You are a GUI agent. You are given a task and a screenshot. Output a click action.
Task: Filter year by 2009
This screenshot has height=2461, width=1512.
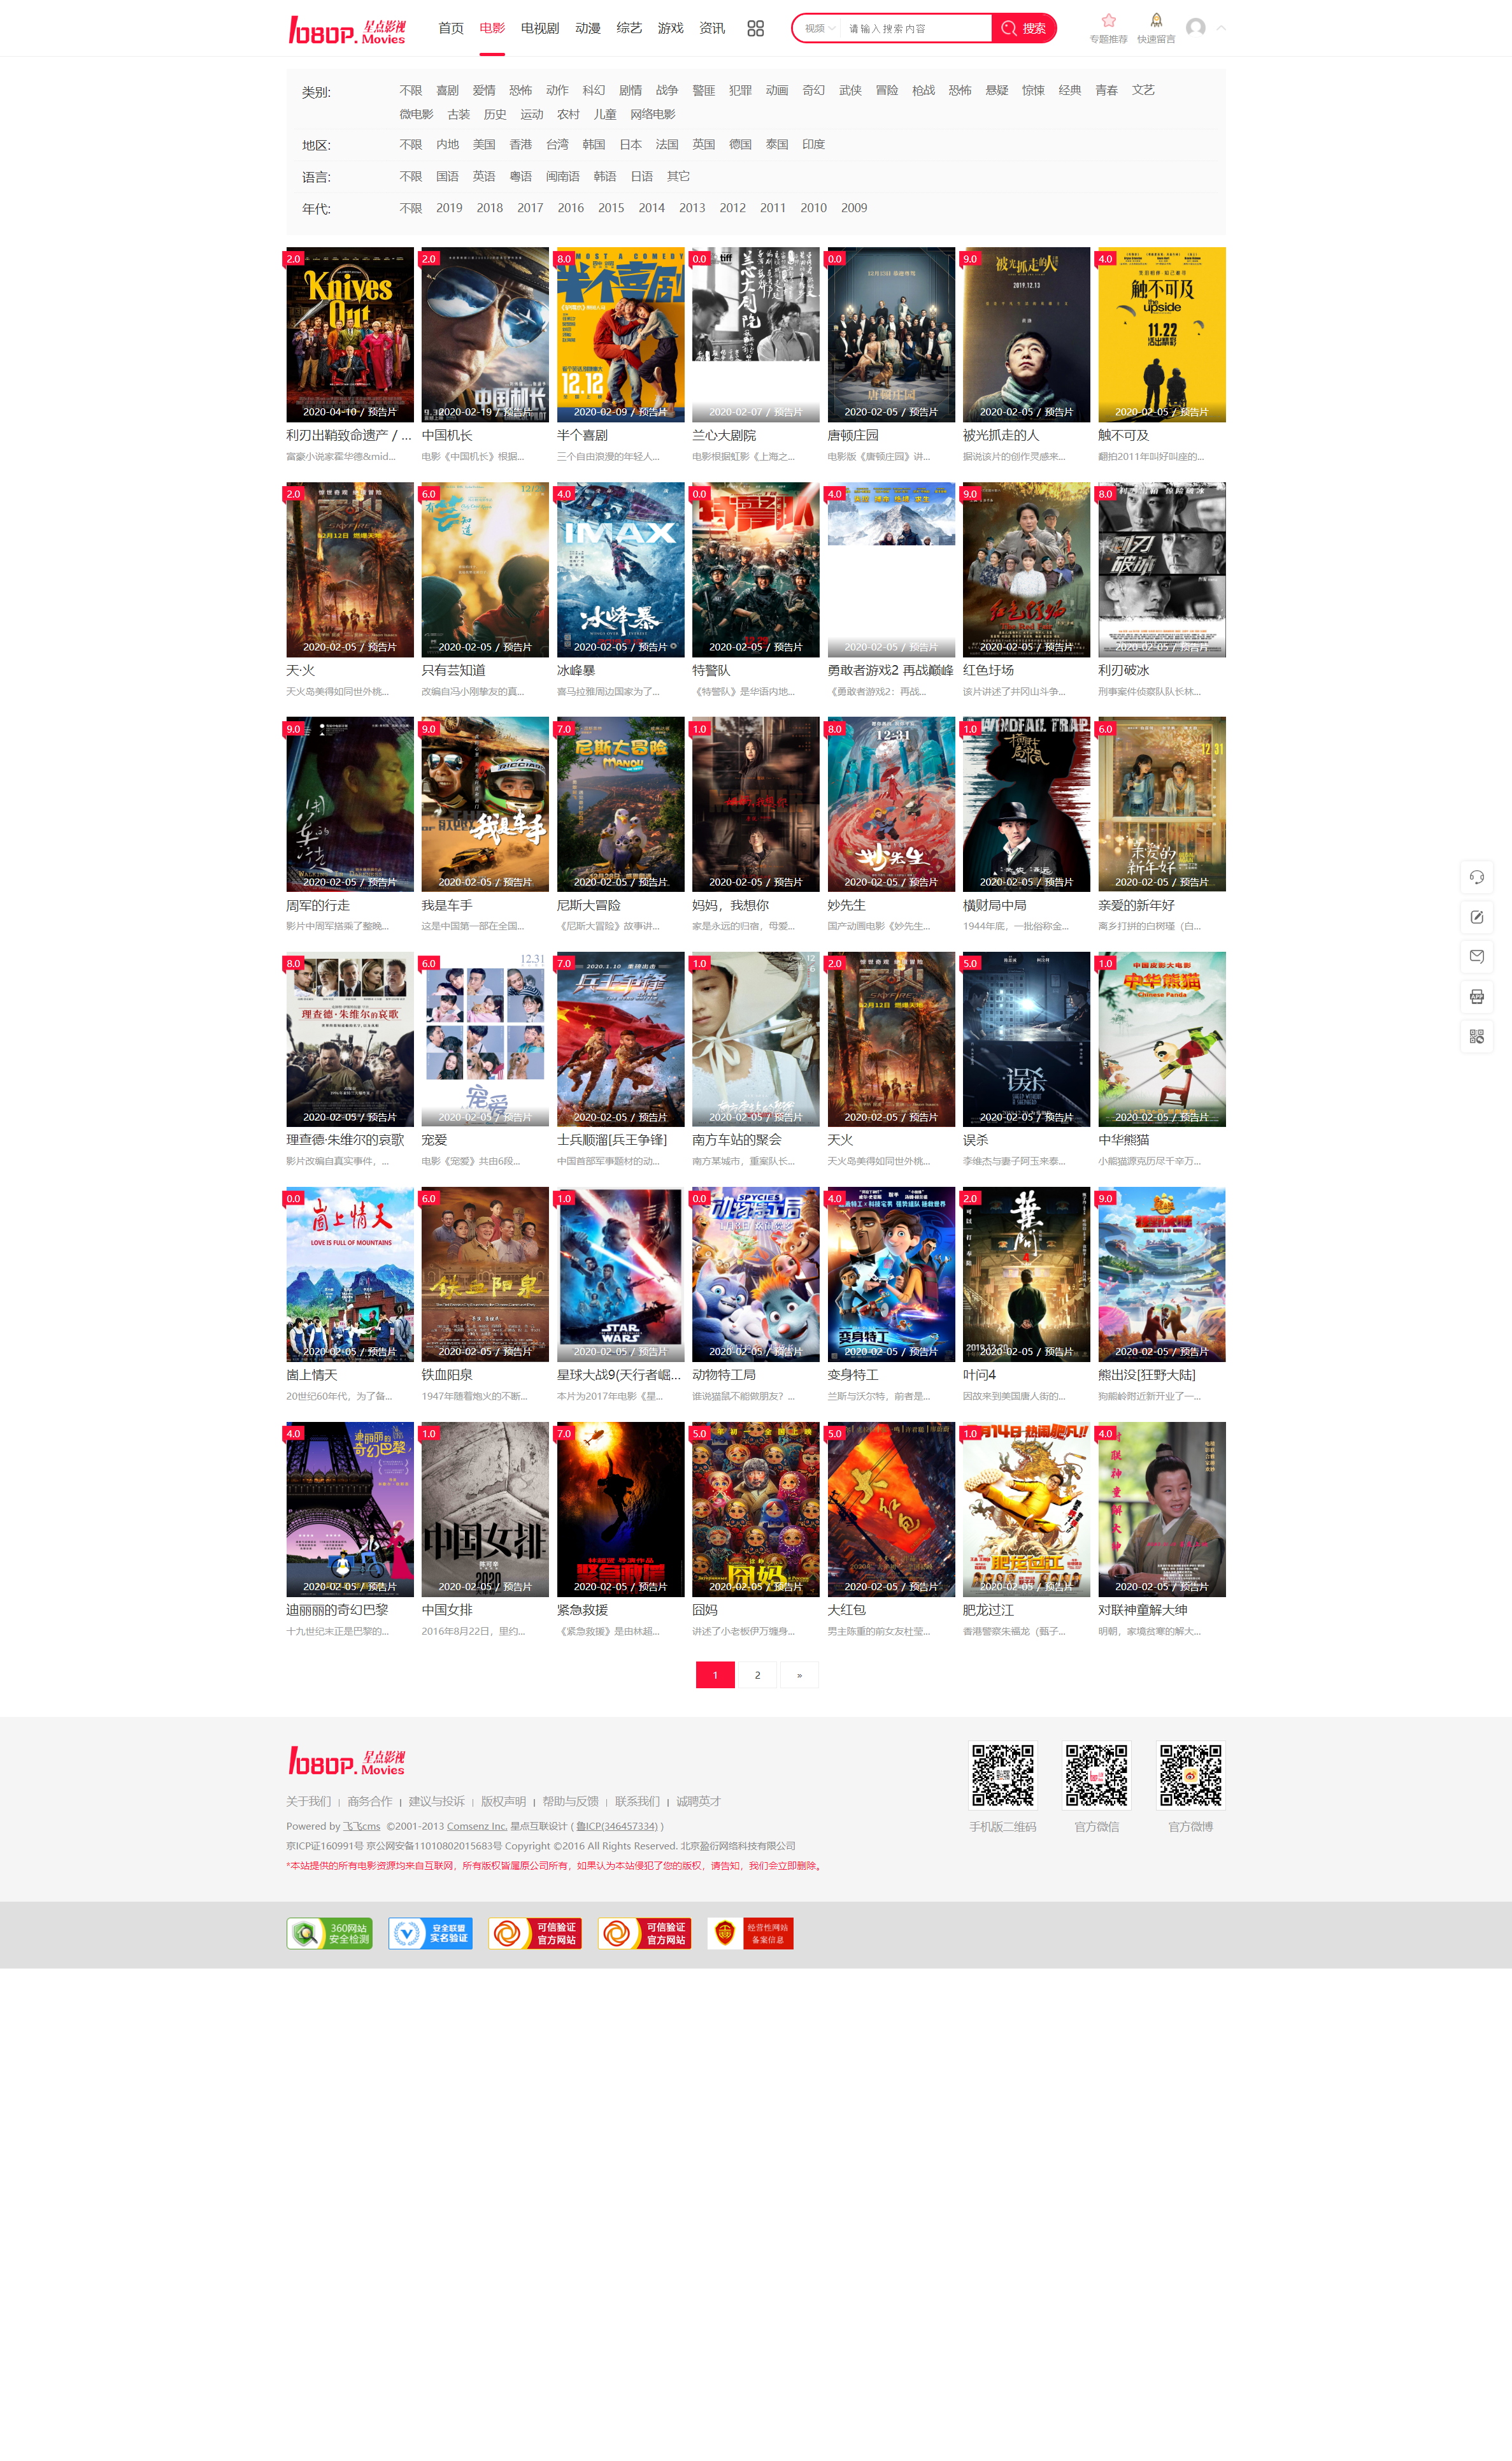coord(854,208)
